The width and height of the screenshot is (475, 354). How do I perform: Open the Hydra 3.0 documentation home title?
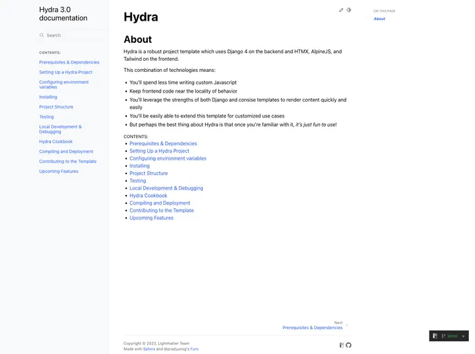(x=64, y=14)
